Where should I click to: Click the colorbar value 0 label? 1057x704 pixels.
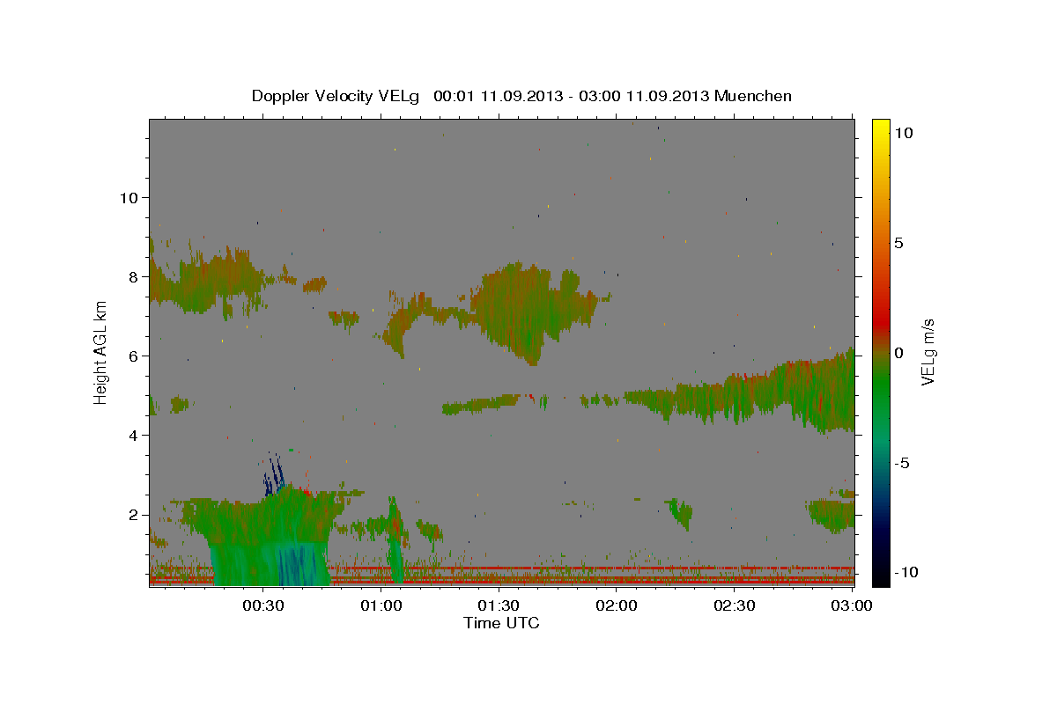pyautogui.click(x=898, y=353)
